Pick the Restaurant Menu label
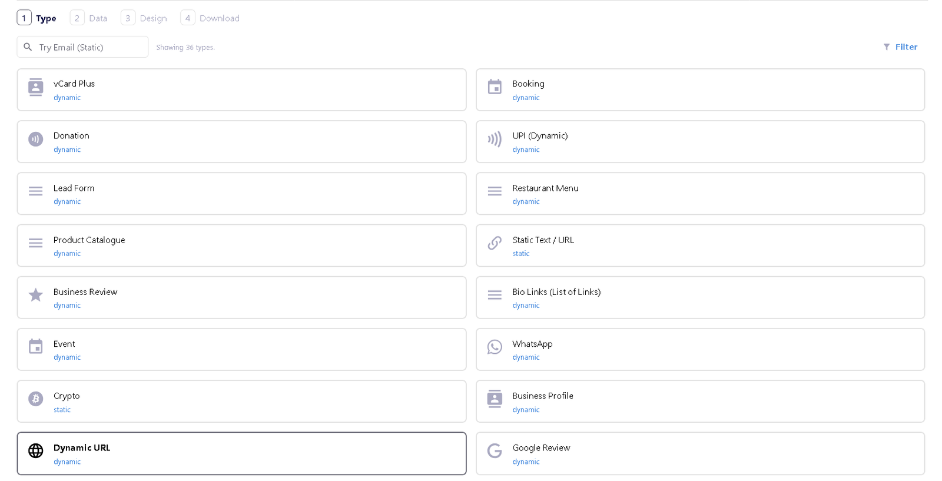Image resolution: width=942 pixels, height=481 pixels. tap(545, 188)
